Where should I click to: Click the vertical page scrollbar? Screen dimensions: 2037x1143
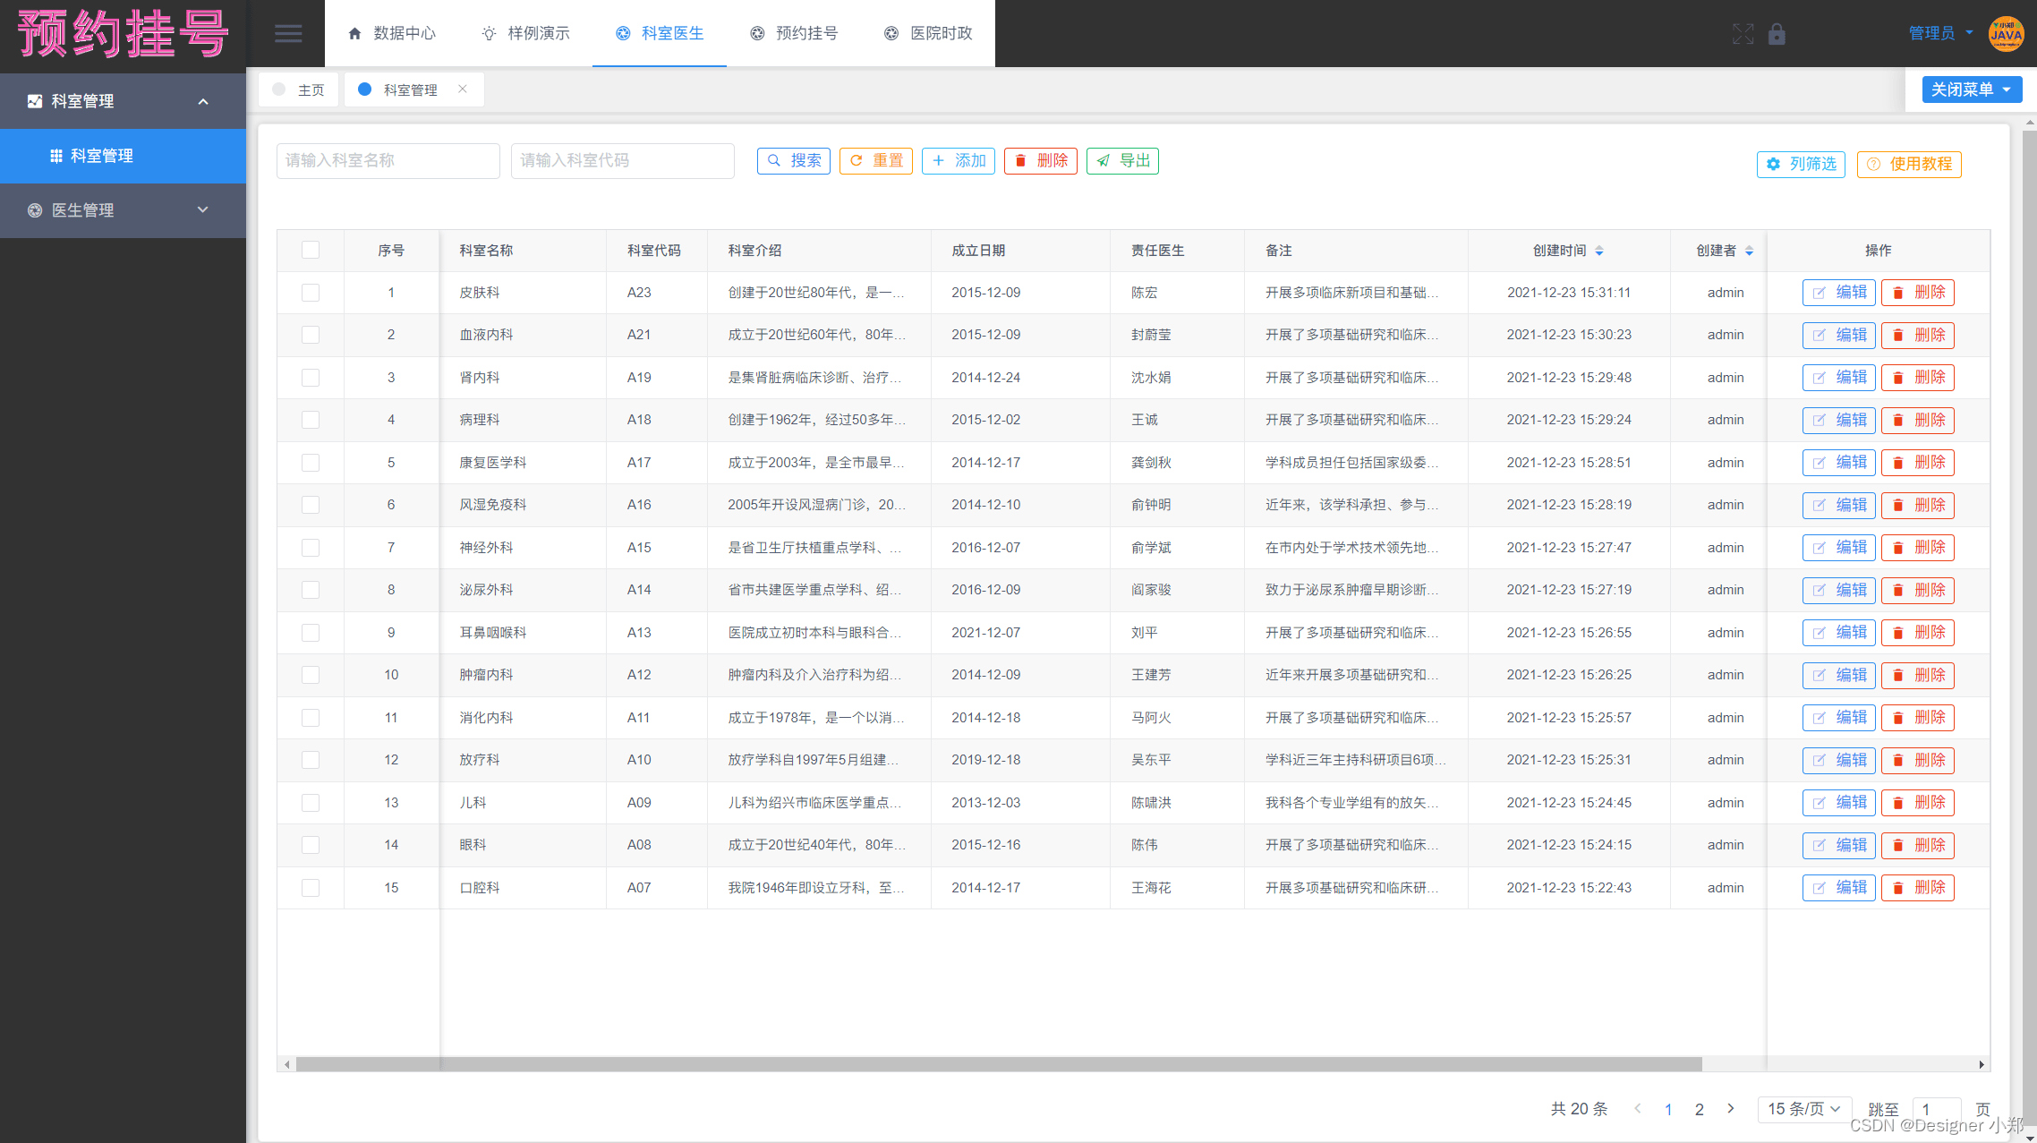[2029, 627]
